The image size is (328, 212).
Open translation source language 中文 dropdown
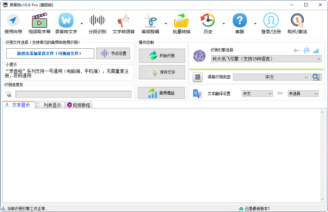point(257,94)
